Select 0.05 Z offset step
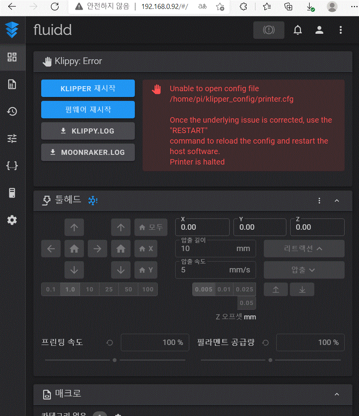 (246, 303)
